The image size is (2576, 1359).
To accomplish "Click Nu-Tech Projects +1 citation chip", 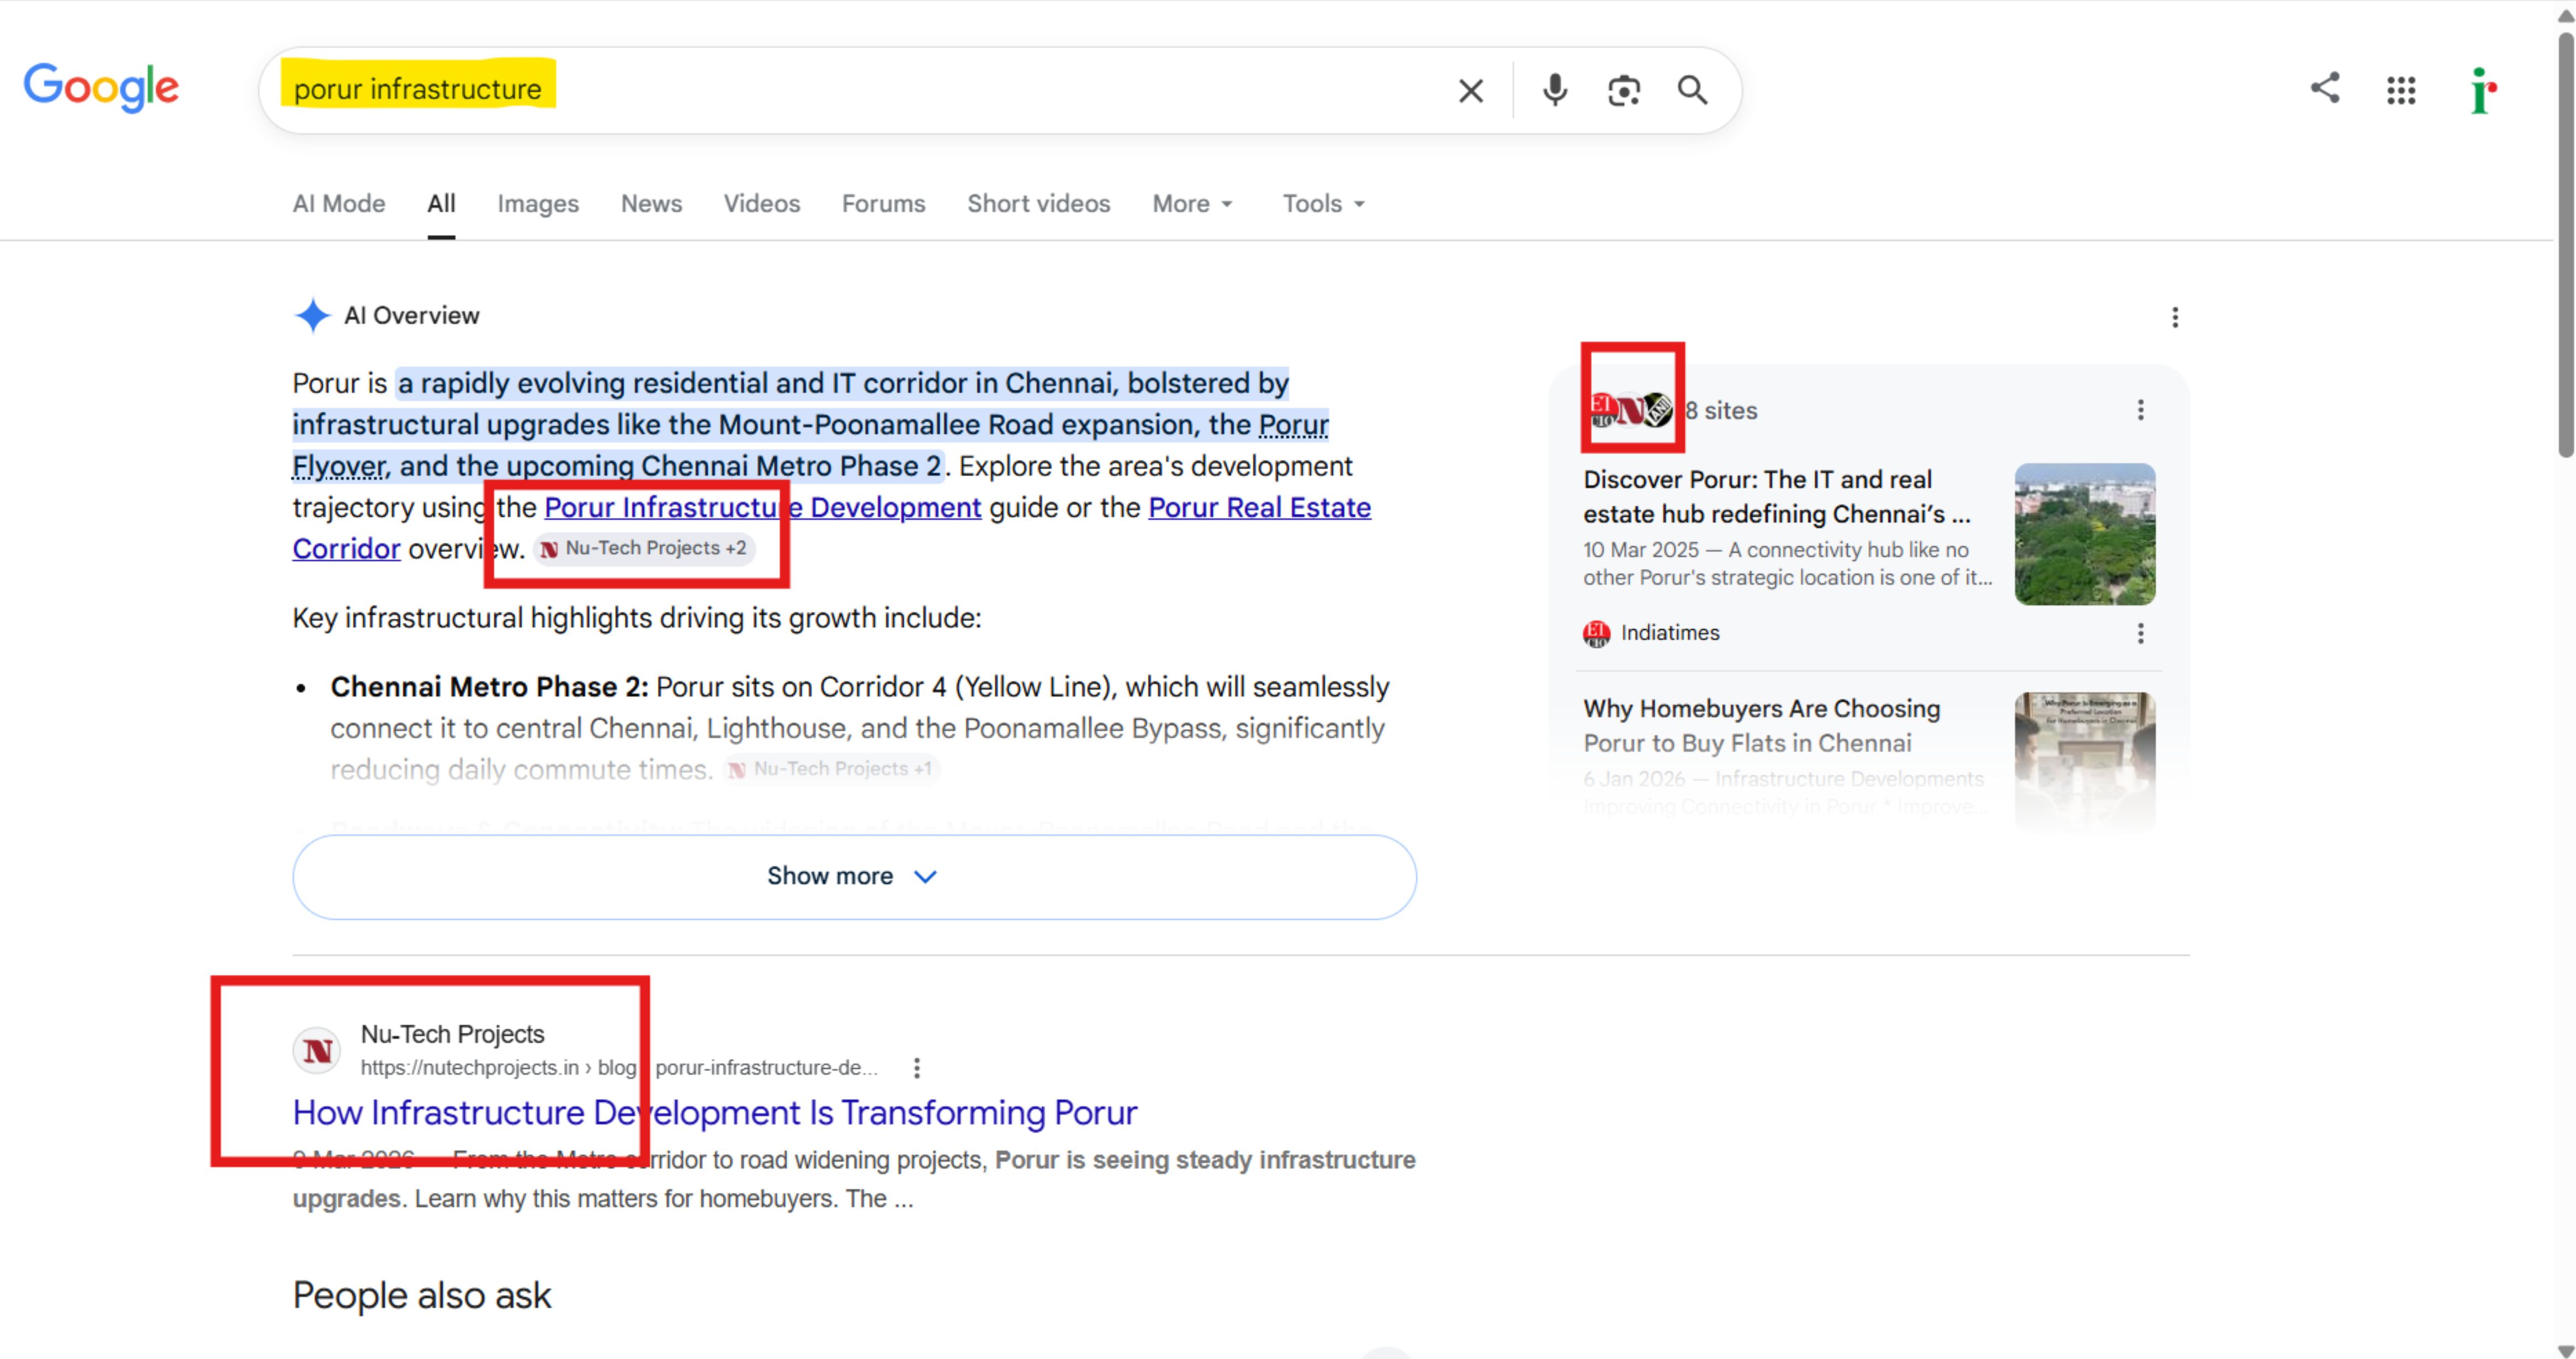I will click(831, 769).
